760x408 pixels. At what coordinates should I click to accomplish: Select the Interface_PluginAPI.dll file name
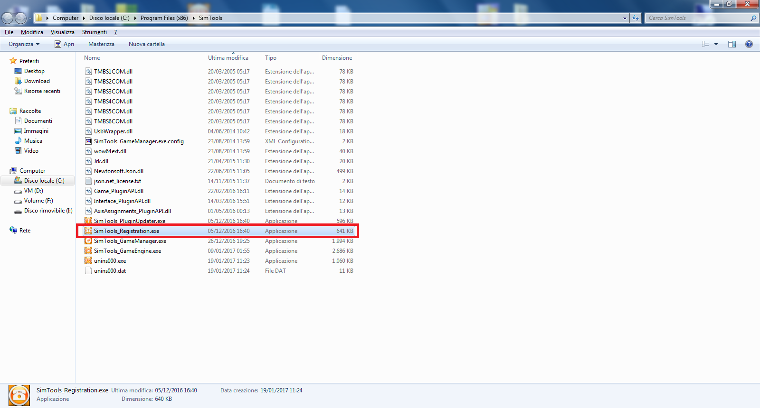click(x=122, y=201)
